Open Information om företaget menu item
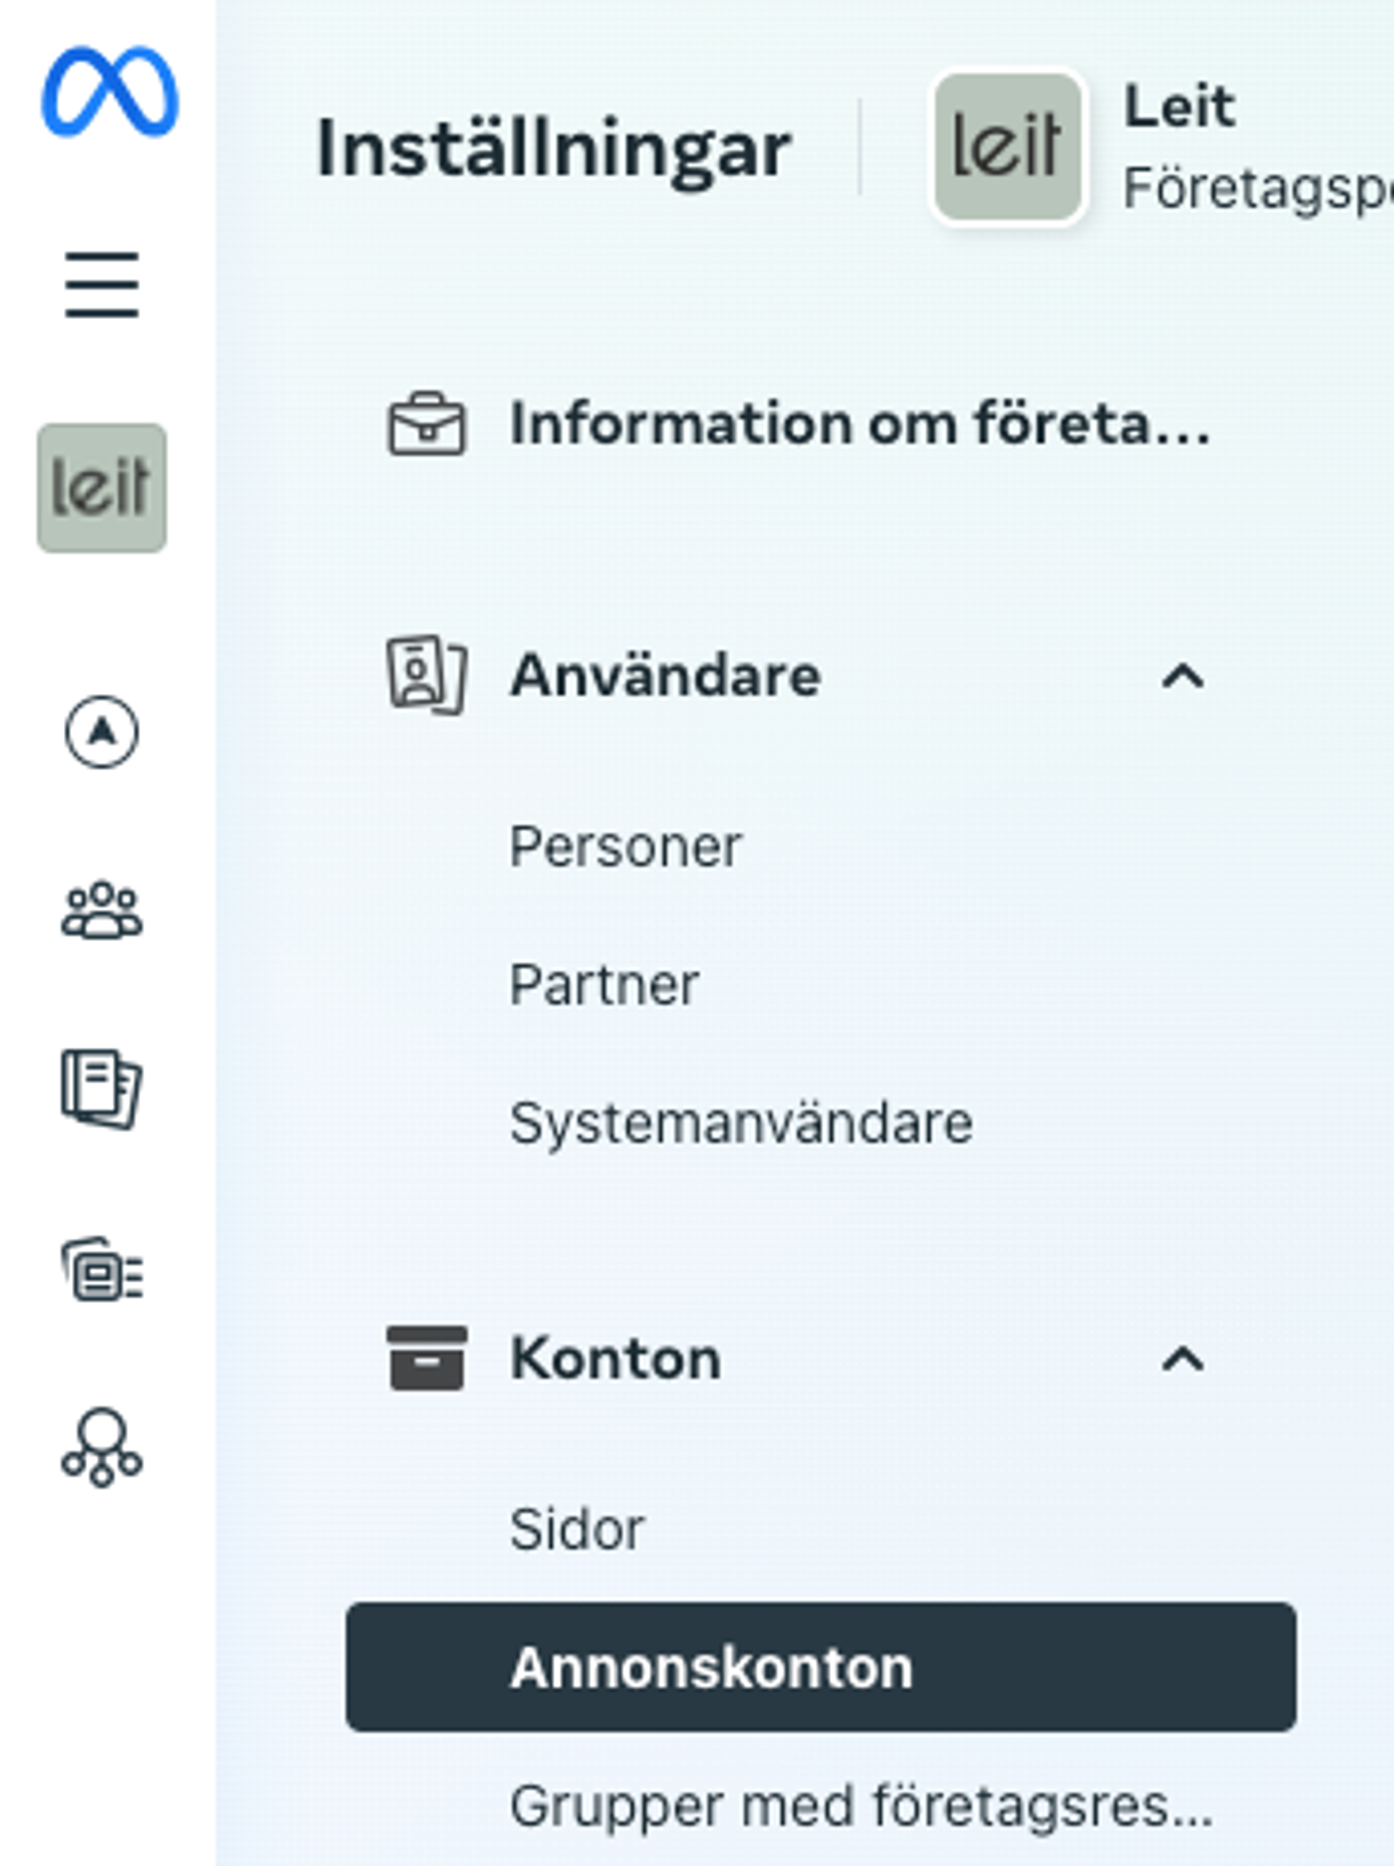 pyautogui.click(x=860, y=424)
